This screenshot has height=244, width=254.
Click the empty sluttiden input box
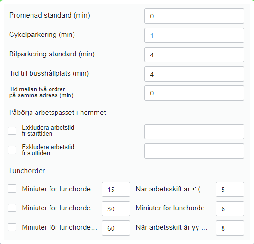click(194, 151)
